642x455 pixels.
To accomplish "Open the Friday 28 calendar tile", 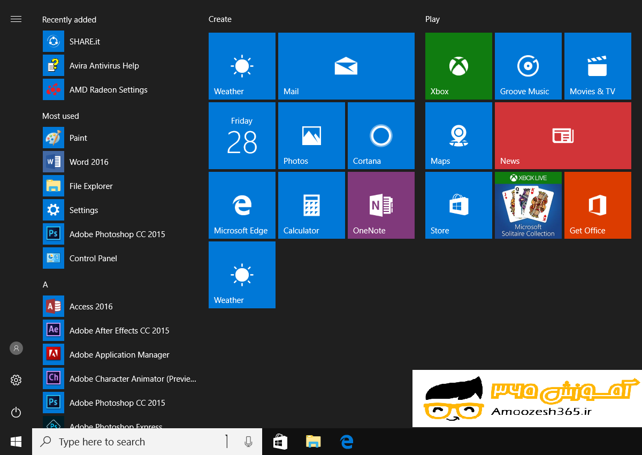I will 242,135.
